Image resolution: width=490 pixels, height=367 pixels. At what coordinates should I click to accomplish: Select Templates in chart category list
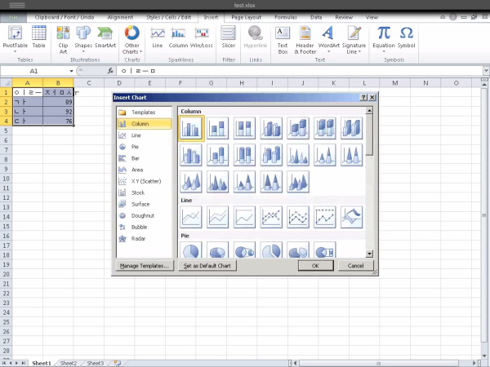click(144, 113)
